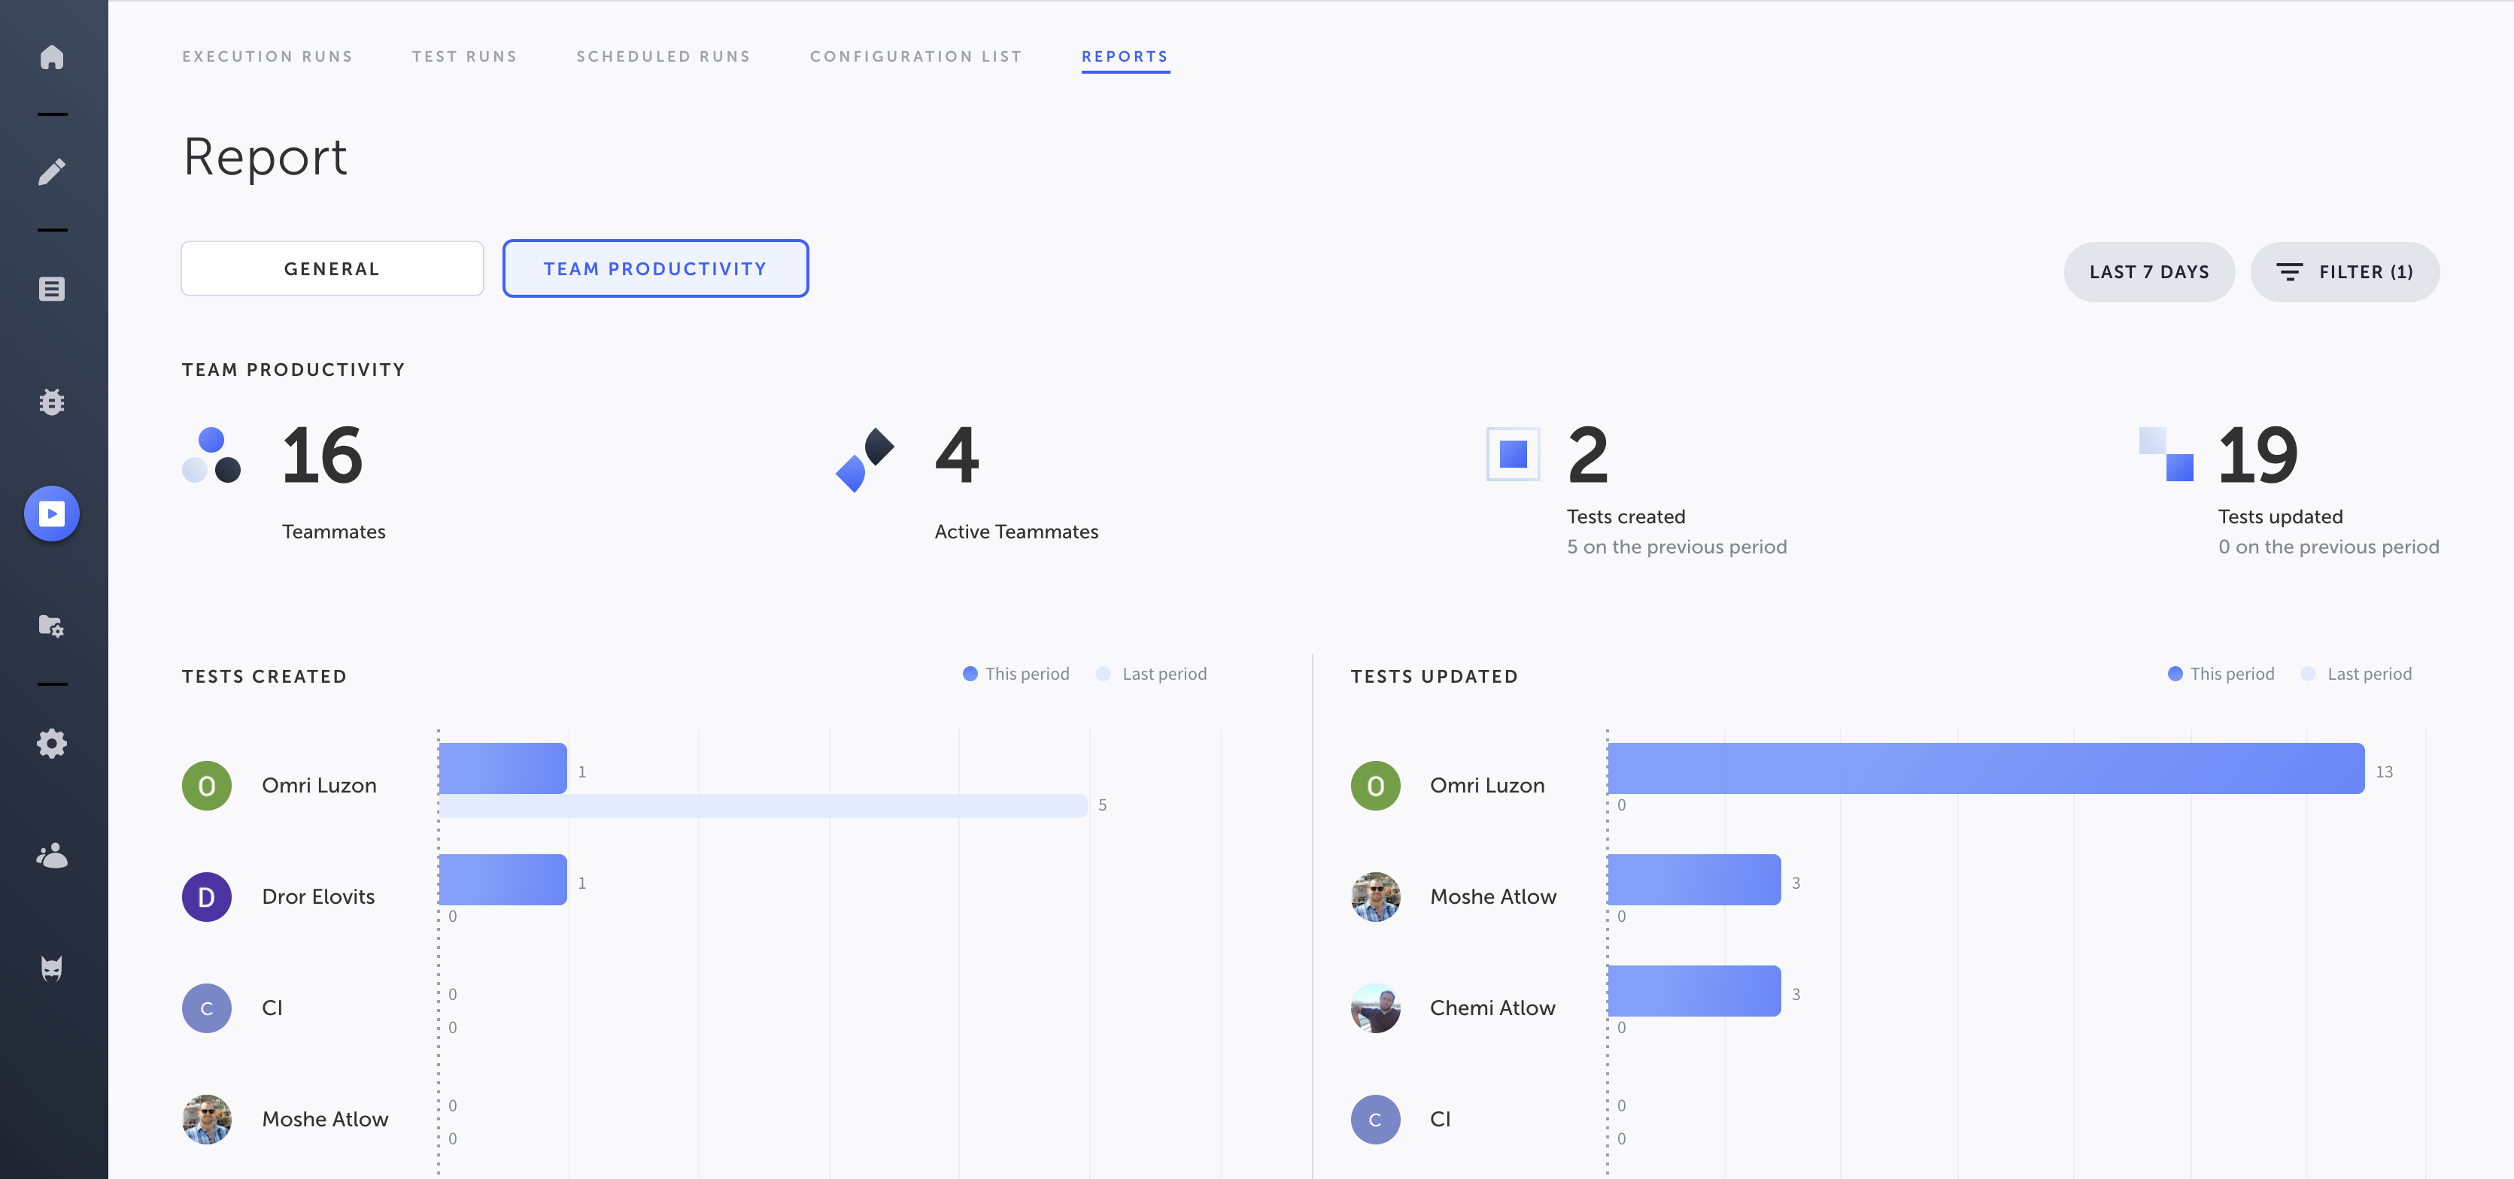Viewport: 2514px width, 1179px height.
Task: Expand the Filter (1) options
Action: point(2344,272)
